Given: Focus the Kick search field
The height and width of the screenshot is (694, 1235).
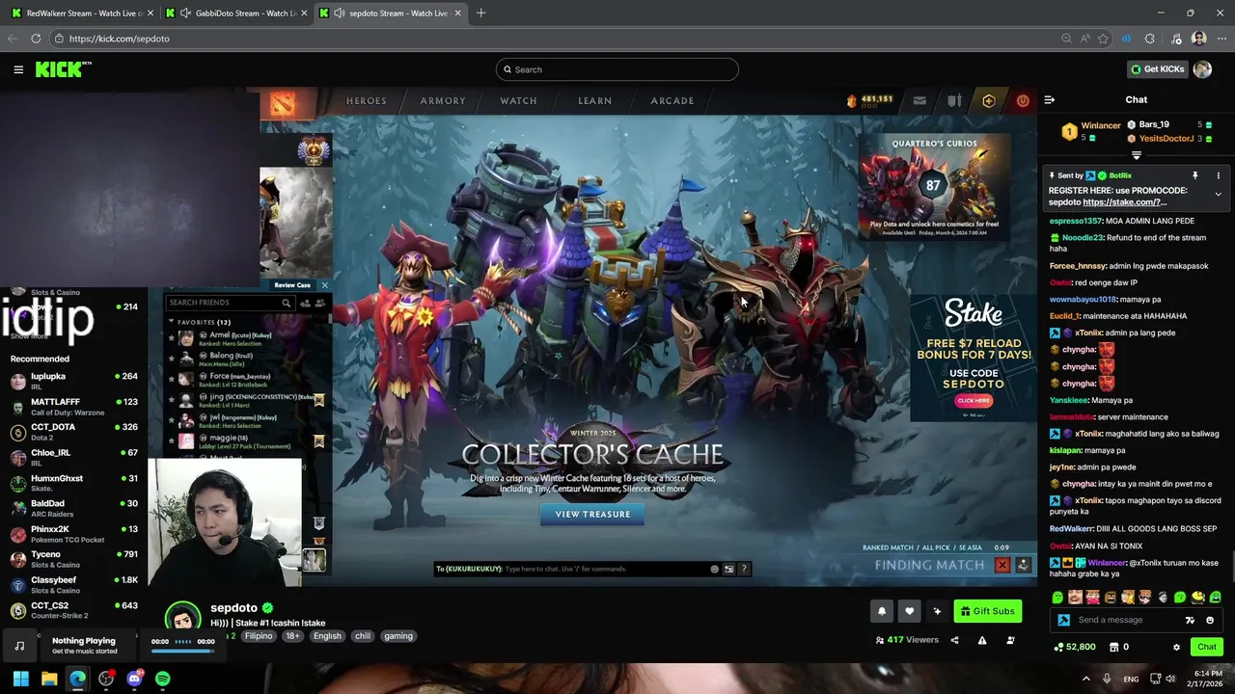Looking at the screenshot, I should tap(617, 69).
